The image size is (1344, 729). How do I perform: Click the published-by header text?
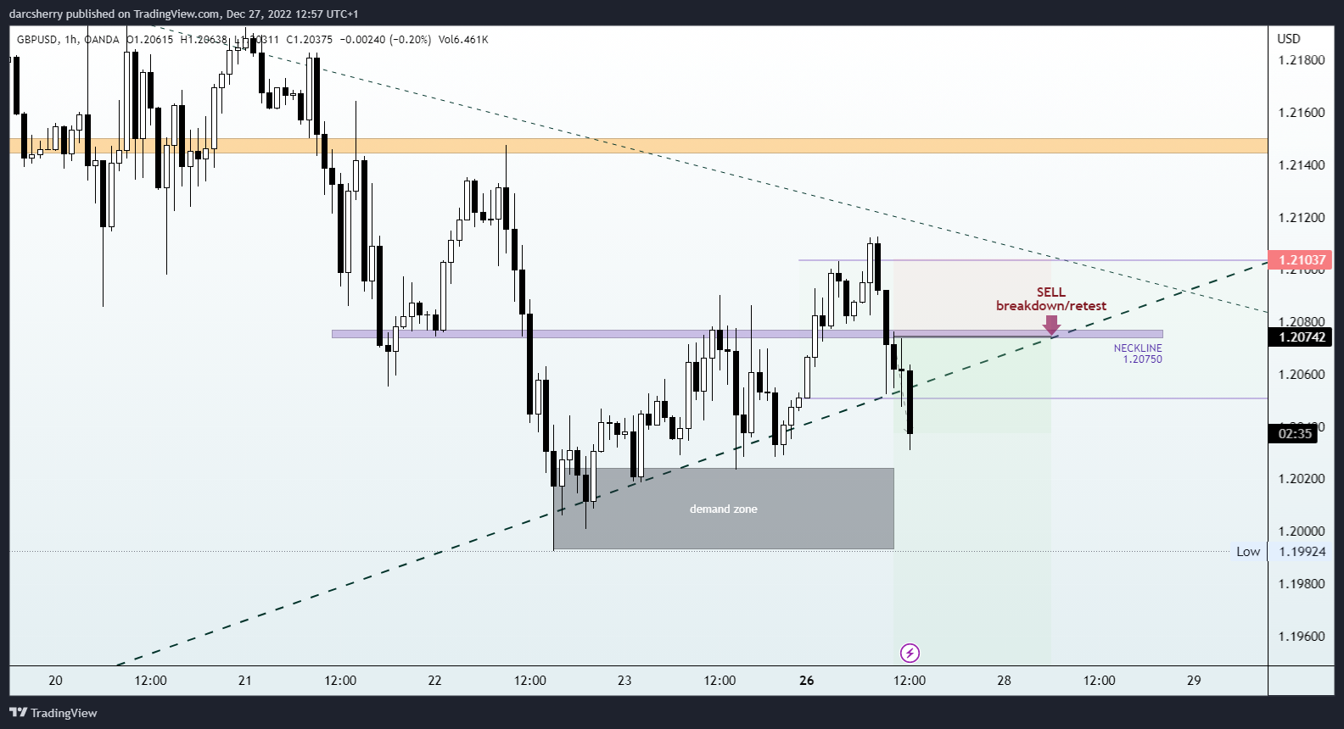(x=184, y=14)
